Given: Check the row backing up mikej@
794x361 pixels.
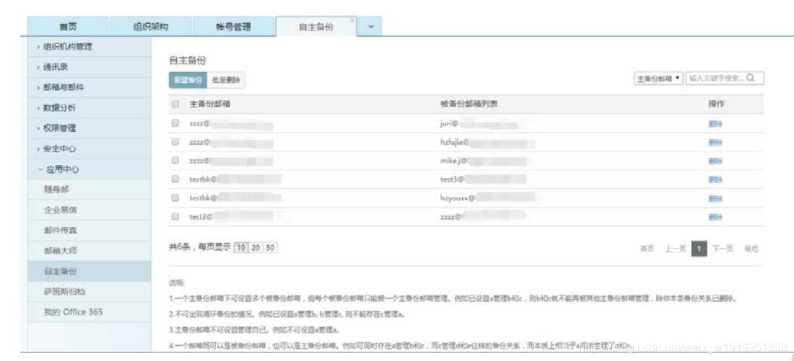Looking at the screenshot, I should tap(175, 161).
